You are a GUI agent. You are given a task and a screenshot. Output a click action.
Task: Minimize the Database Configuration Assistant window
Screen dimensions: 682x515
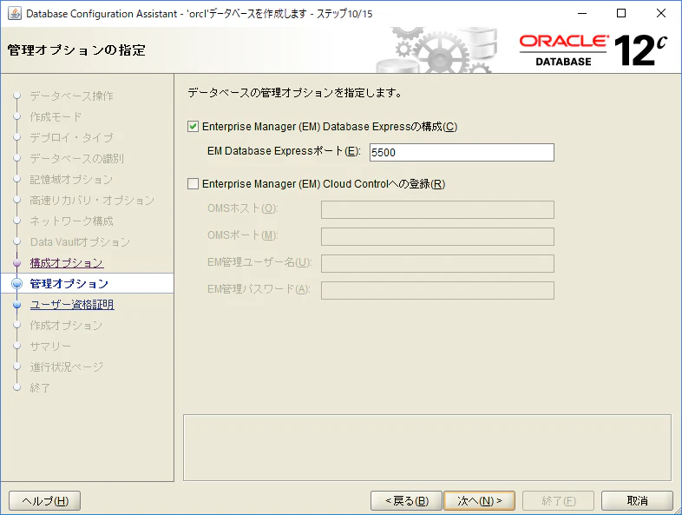(x=582, y=14)
